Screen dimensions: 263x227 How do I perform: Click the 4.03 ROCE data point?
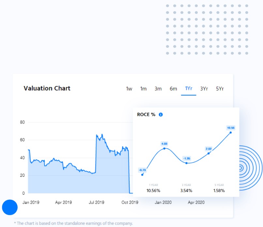pyautogui.click(x=164, y=148)
